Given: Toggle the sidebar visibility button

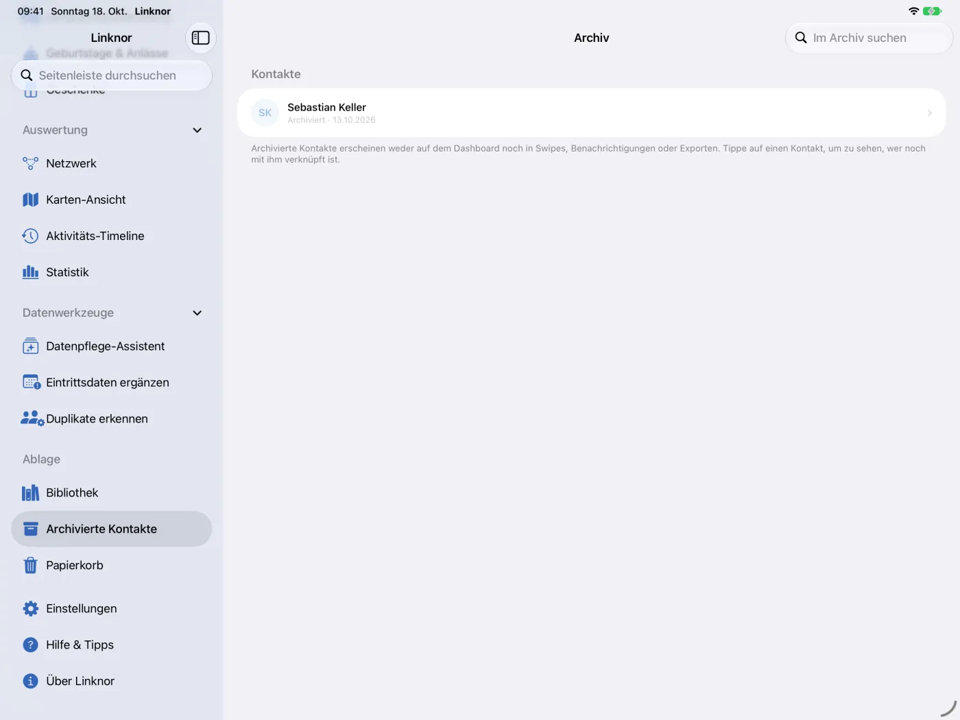Looking at the screenshot, I should tap(201, 38).
